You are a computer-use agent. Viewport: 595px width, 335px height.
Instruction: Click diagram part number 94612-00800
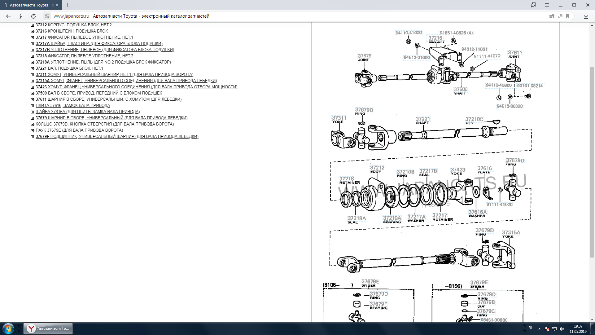pyautogui.click(x=510, y=106)
